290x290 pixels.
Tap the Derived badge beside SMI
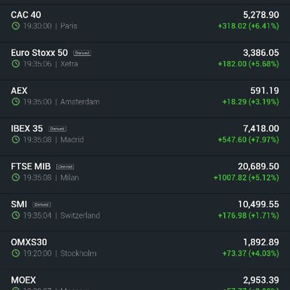(42, 205)
